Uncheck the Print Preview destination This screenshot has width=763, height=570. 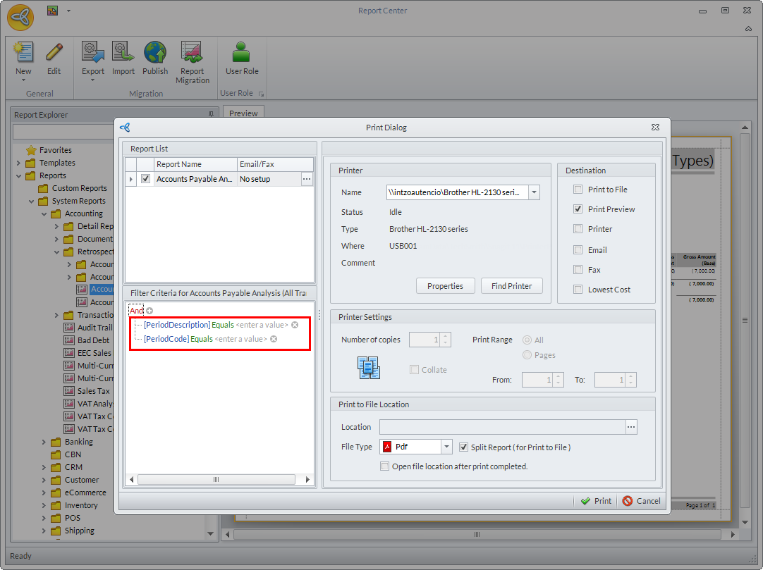tap(578, 209)
